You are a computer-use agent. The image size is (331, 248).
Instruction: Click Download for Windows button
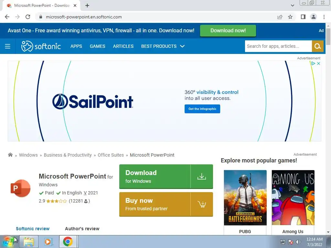[x=166, y=176]
